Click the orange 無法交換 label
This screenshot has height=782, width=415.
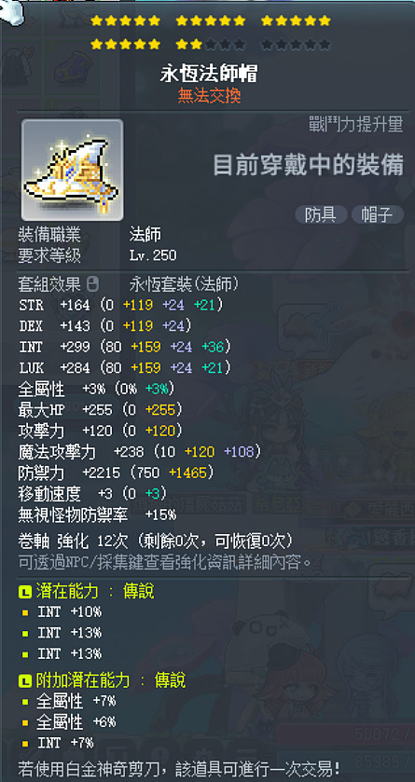pyautogui.click(x=209, y=96)
